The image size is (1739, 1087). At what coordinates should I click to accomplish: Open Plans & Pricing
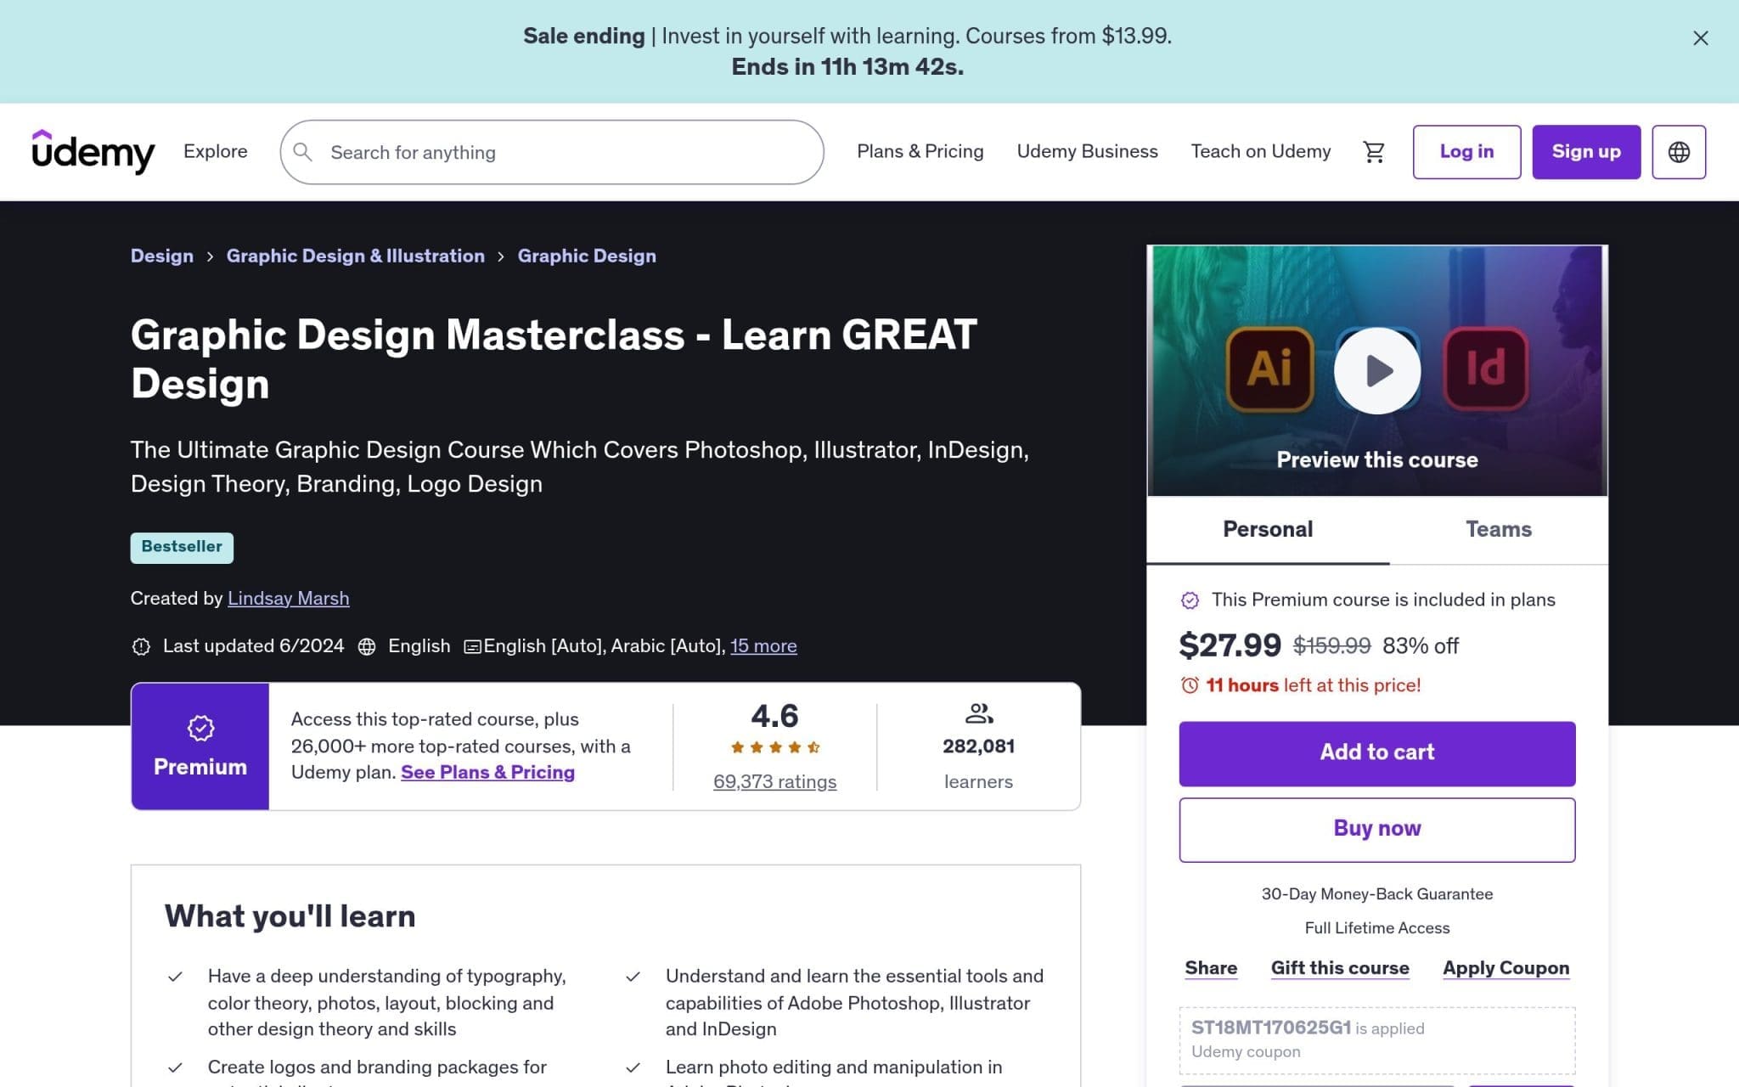point(920,151)
